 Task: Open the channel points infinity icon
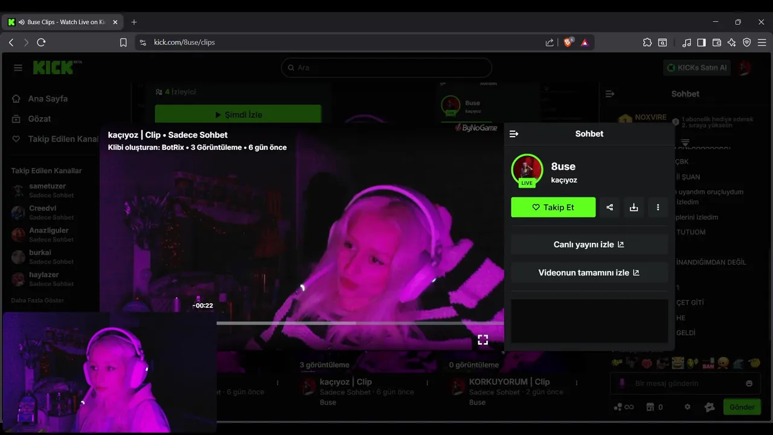click(623, 407)
